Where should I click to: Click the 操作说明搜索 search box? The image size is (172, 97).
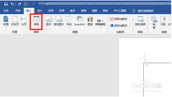coord(146,11)
